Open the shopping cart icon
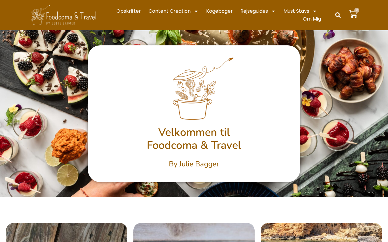The image size is (388, 242). click(353, 14)
